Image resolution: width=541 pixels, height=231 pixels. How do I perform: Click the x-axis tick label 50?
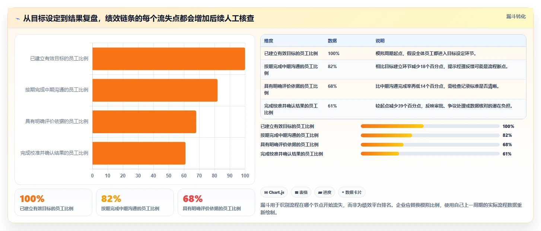pyautogui.click(x=169, y=176)
